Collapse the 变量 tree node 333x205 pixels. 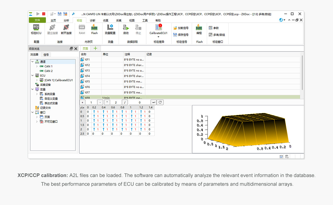pyautogui.click(x=32, y=89)
